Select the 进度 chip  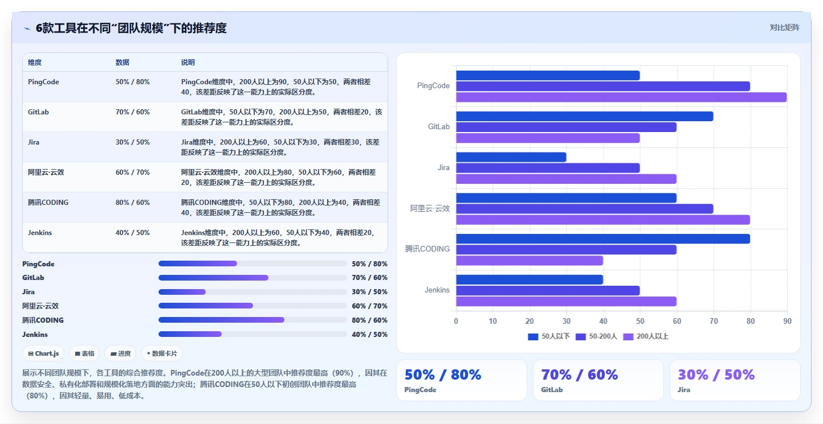tap(120, 353)
